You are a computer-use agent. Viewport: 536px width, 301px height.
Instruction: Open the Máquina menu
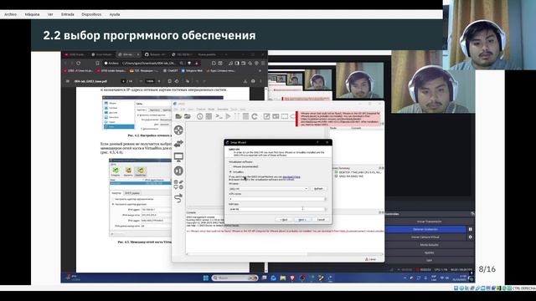(32, 15)
